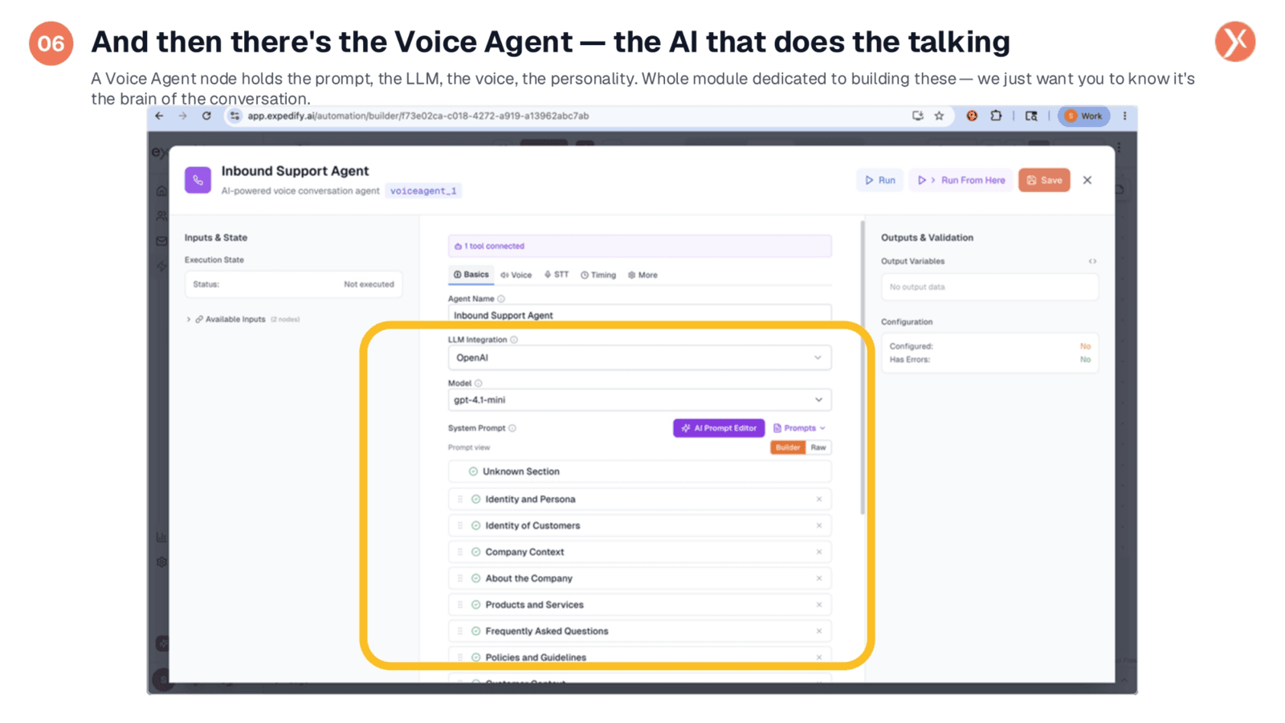The image size is (1285, 723).
Task: Open the STT tab
Action: click(x=557, y=275)
